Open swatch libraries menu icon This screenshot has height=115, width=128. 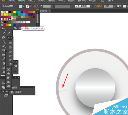[x=3, y=28]
